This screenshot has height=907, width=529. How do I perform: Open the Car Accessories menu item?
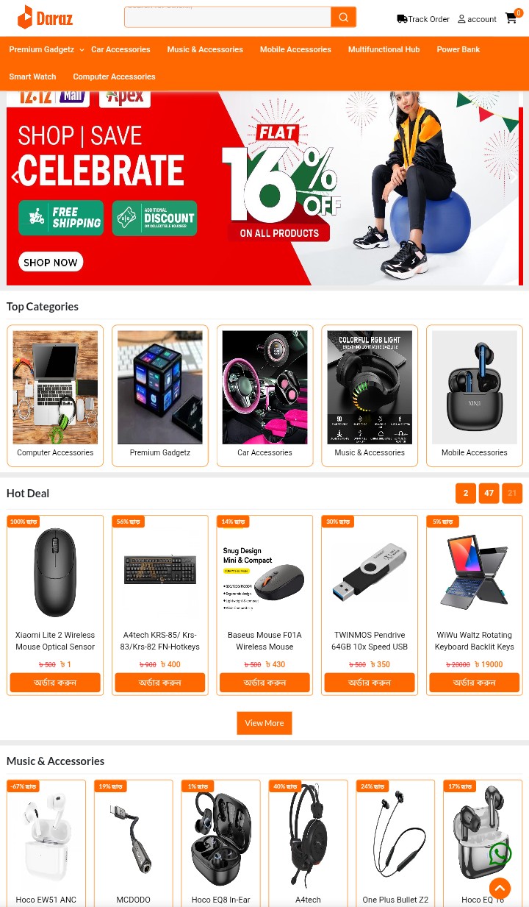(120, 49)
